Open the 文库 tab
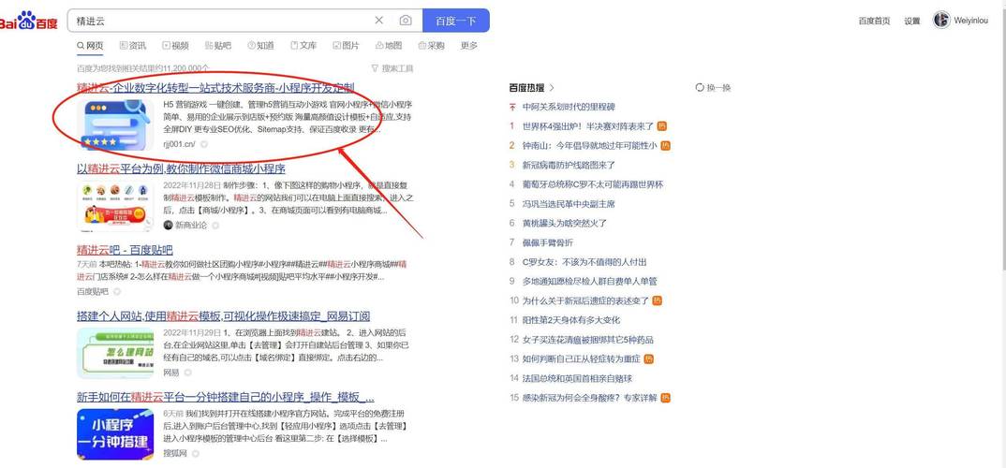 [303, 46]
